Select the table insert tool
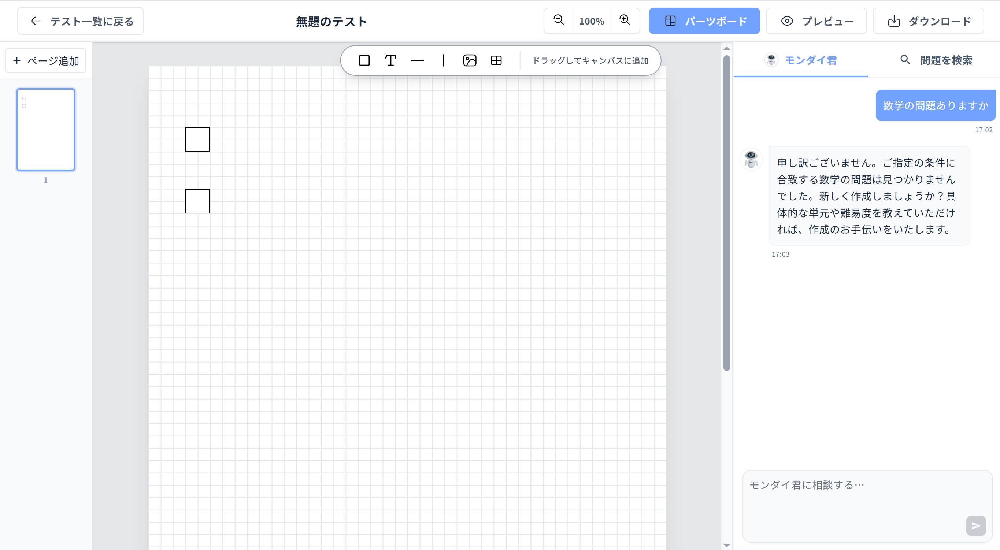 pos(496,60)
